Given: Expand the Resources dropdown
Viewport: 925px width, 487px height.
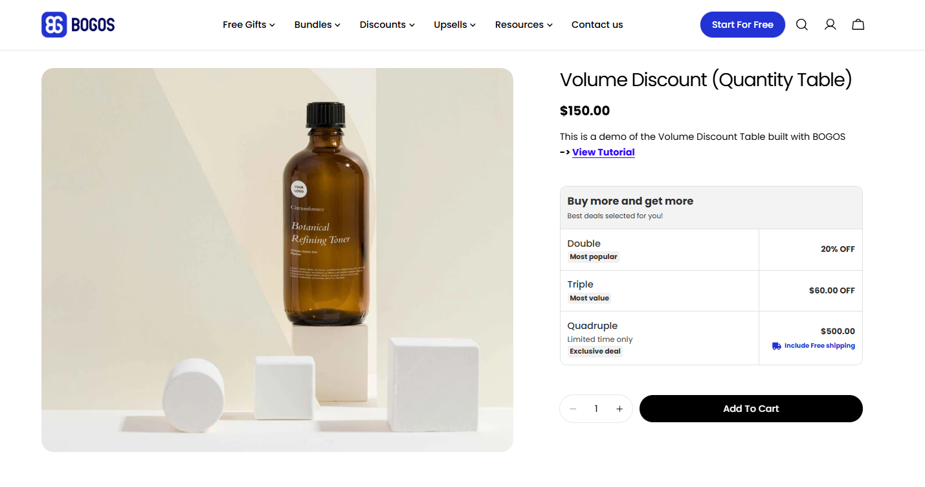Looking at the screenshot, I should [523, 24].
